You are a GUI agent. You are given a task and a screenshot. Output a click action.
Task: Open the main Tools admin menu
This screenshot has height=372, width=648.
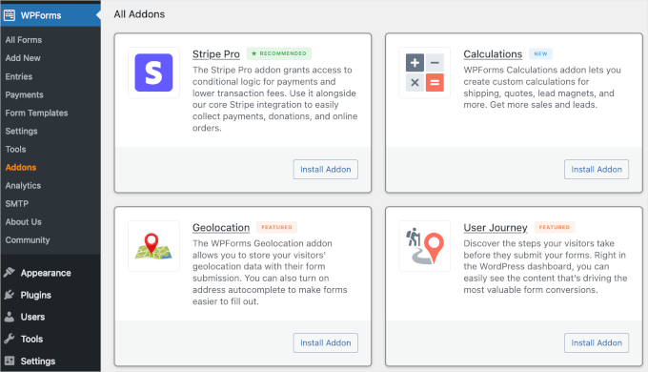tap(31, 339)
